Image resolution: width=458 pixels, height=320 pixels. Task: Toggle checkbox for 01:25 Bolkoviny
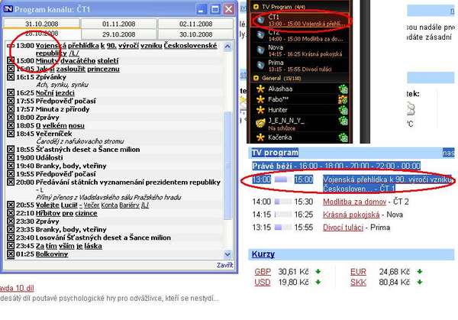[11, 254]
